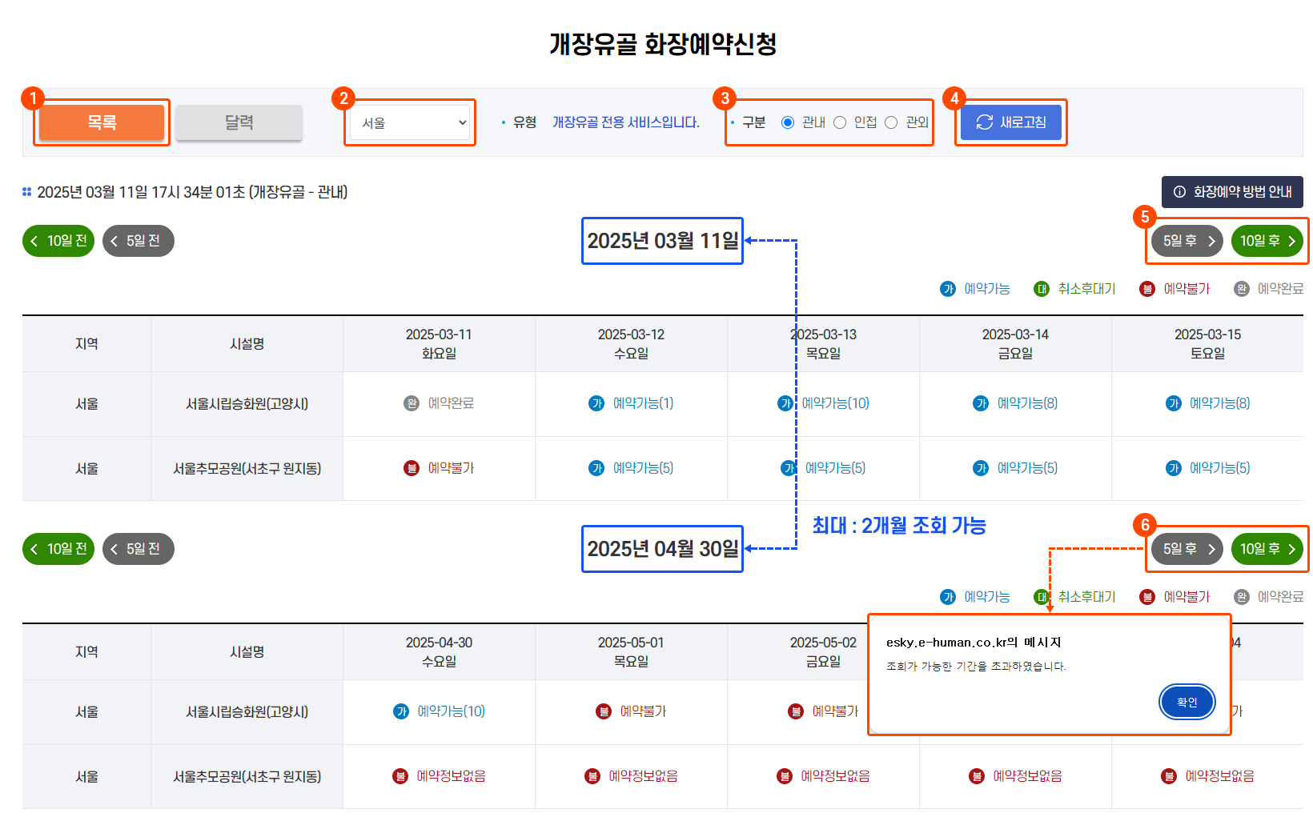1313x825 pixels.
Task: Click 예약가능(10) for 서울시립승화원 on 03-13
Action: point(823,403)
